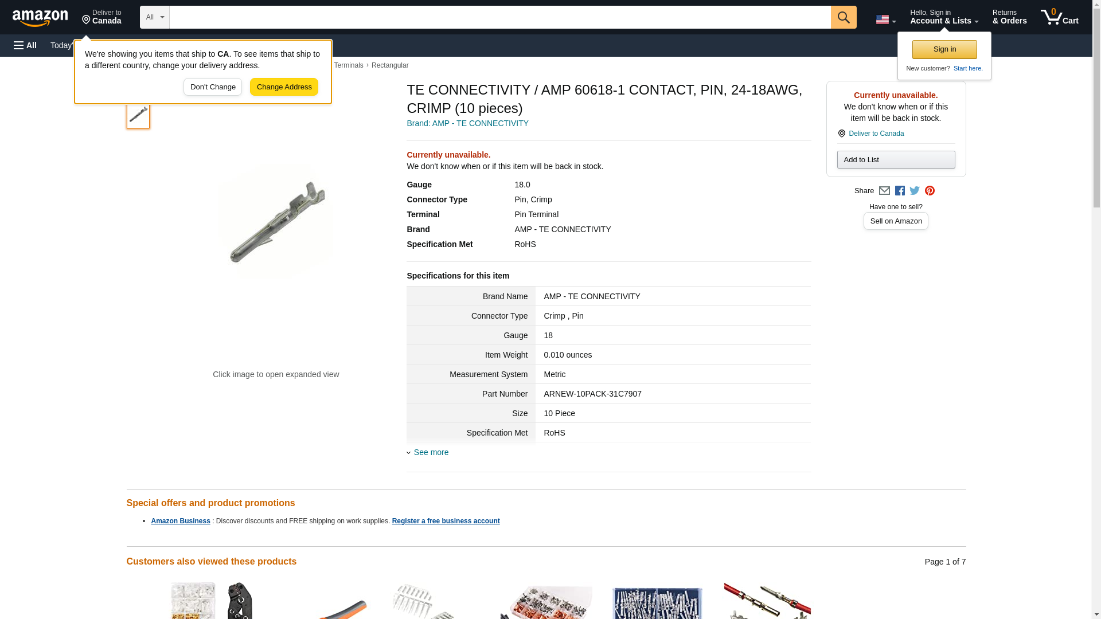Open the language flag selector
1101x619 pixels.
pyautogui.click(x=885, y=19)
